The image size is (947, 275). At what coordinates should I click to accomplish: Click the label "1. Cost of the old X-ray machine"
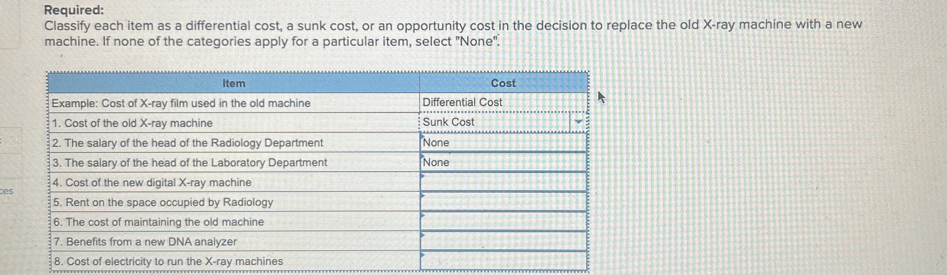tap(132, 123)
